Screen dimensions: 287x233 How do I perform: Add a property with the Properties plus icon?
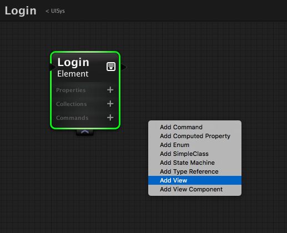point(110,90)
